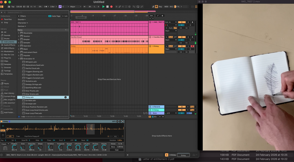Click the Set locator button
The image size is (294, 162).
151,16
